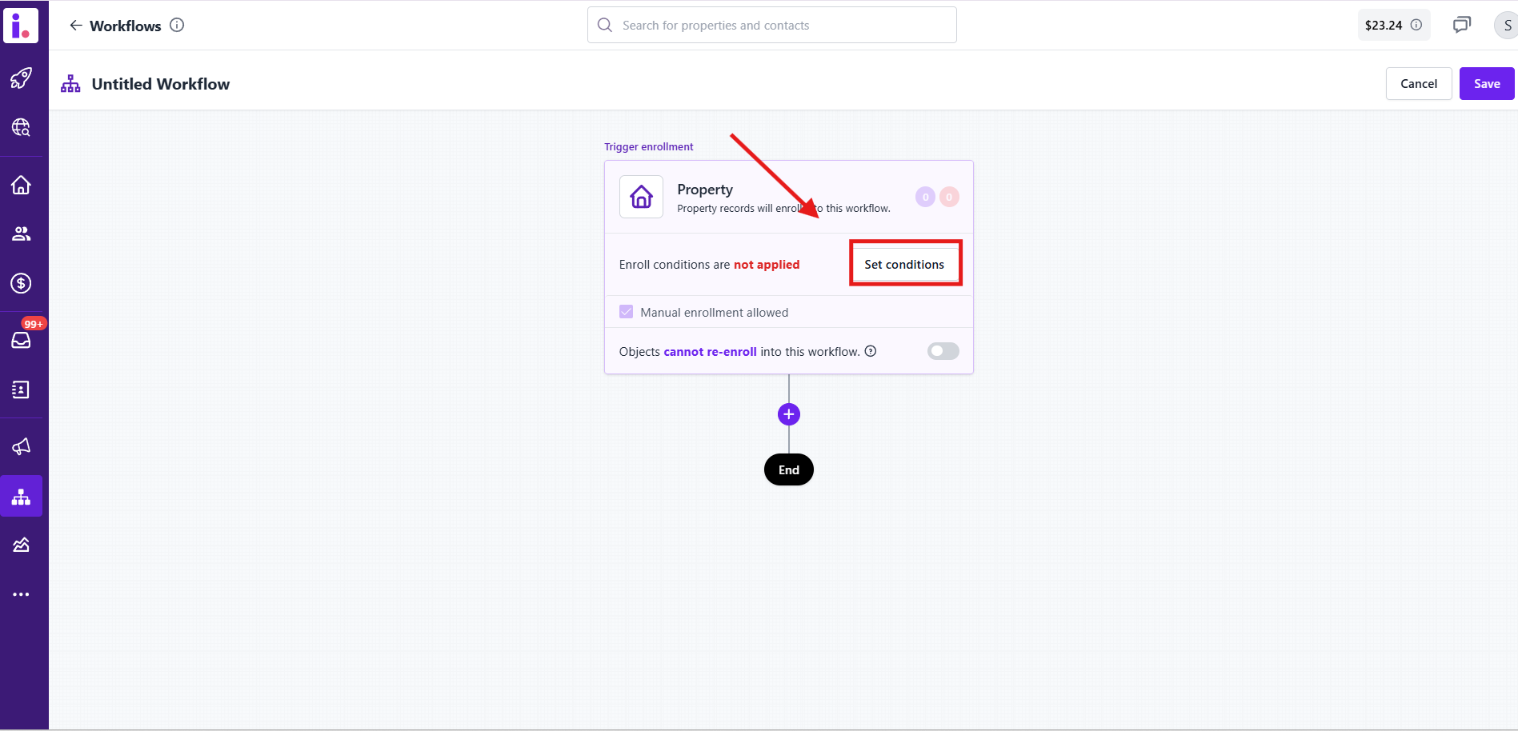Screen dimensions: 1518x731
Task: Go to properties via house sidebar icon
Action: click(x=21, y=185)
